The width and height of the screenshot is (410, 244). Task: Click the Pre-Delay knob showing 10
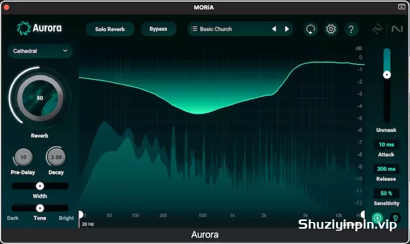click(23, 157)
